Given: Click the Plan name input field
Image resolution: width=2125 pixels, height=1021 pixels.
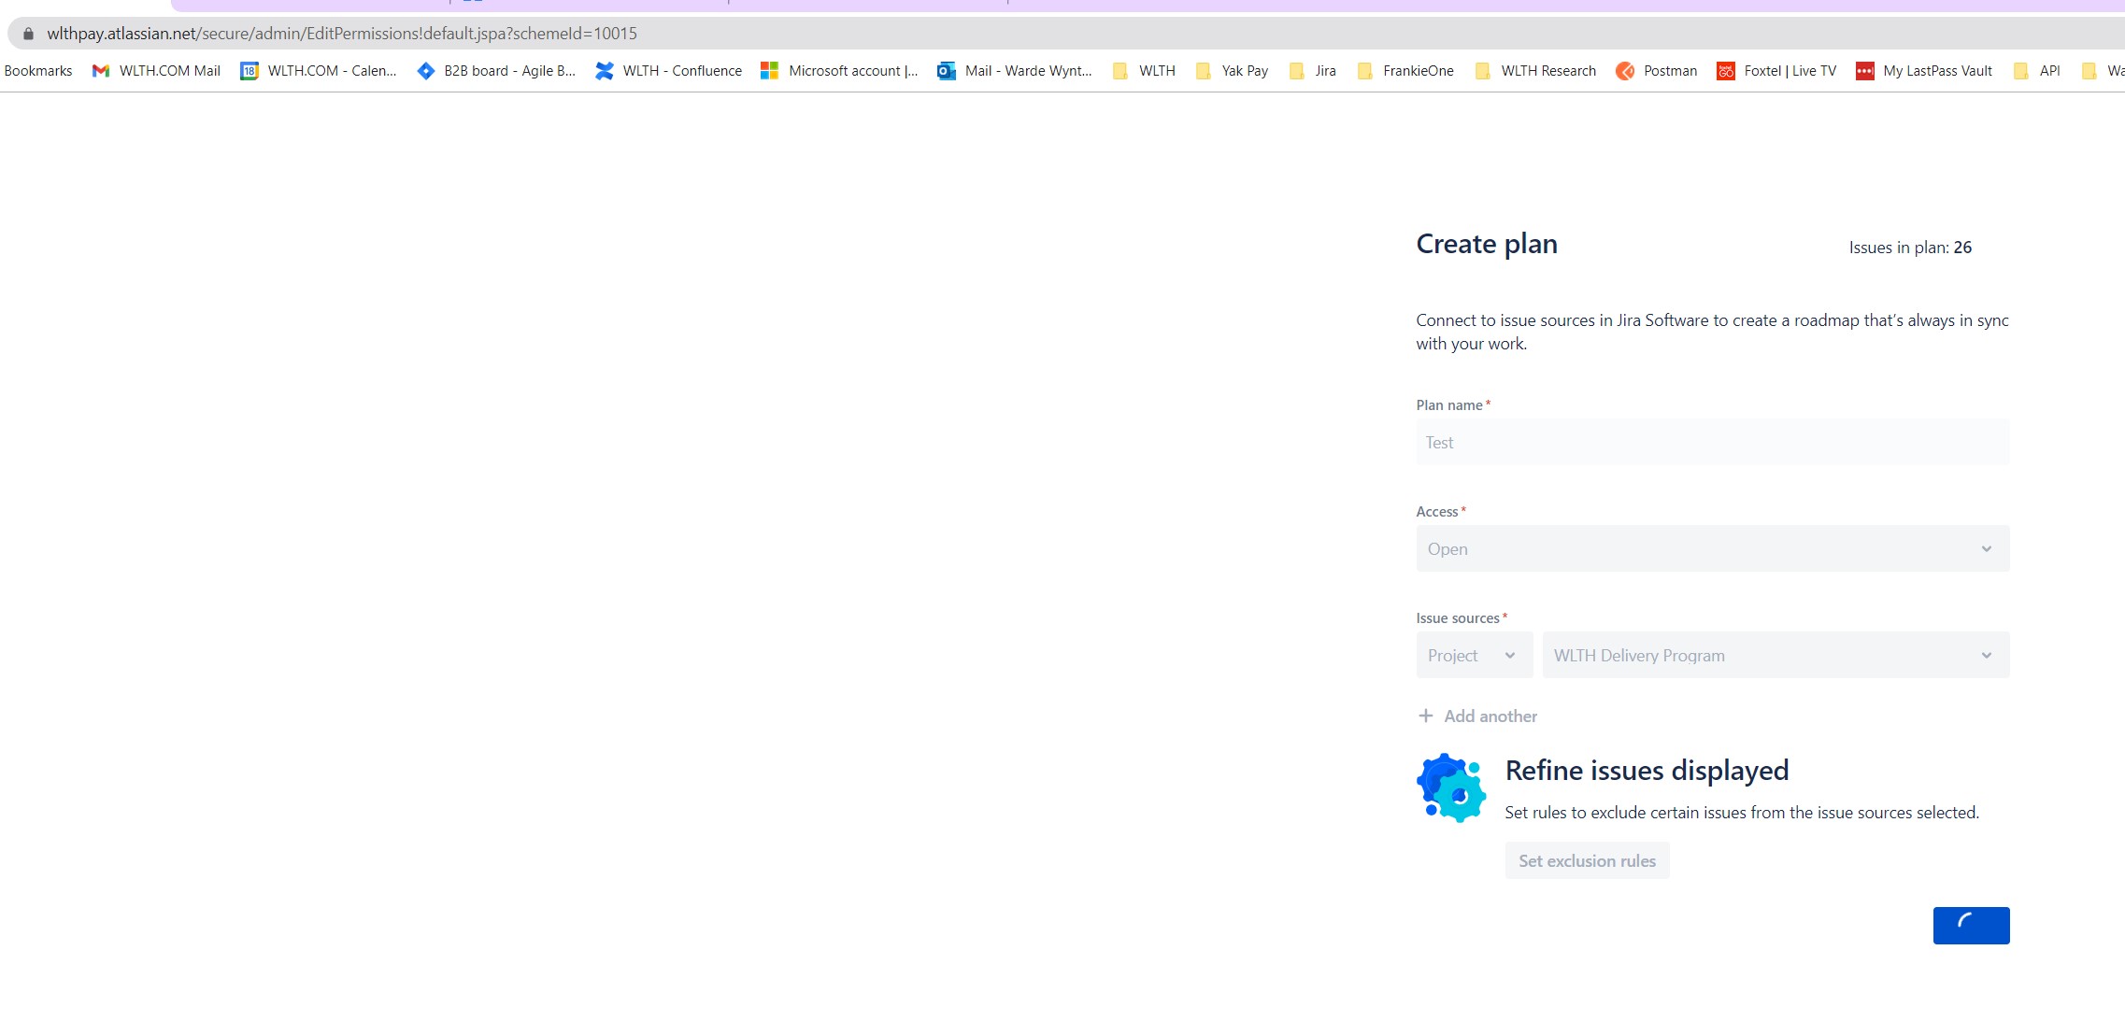Looking at the screenshot, I should 1712,443.
